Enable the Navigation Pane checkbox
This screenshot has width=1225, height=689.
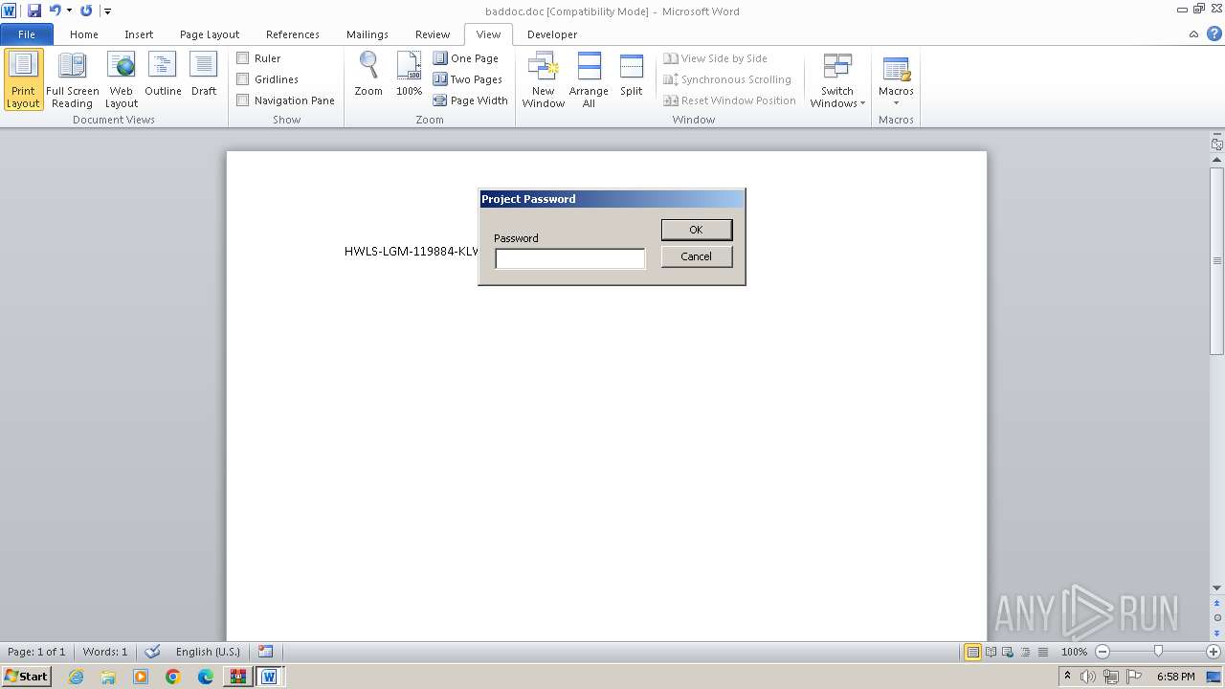click(243, 100)
